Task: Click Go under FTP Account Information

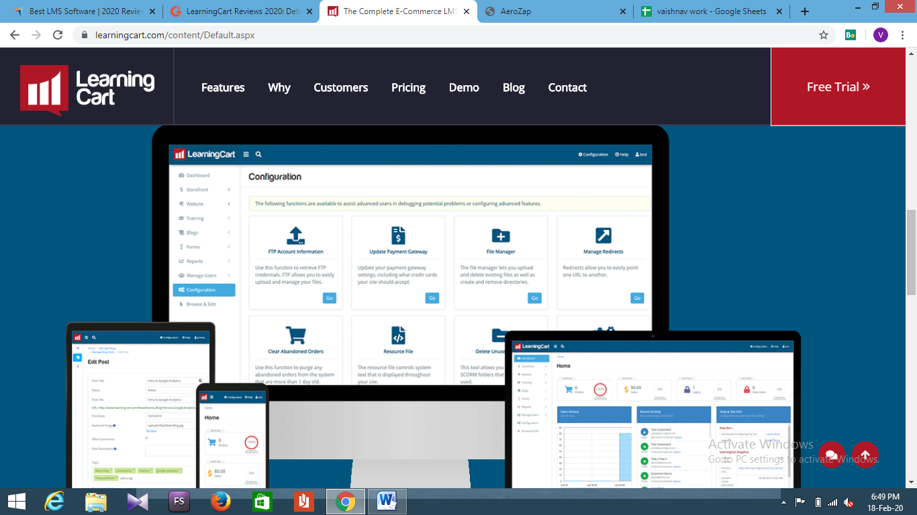Action: [329, 298]
